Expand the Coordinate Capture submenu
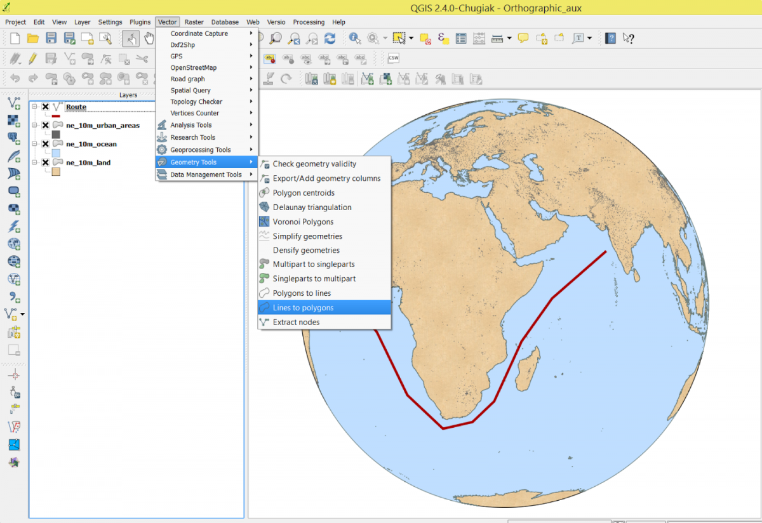Viewport: 762px width, 523px height. 207,34
